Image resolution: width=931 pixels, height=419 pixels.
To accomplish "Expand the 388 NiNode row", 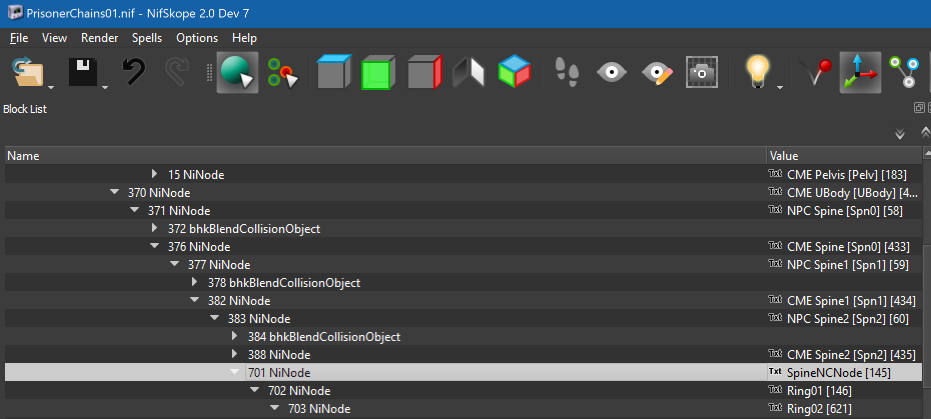I will (235, 353).
